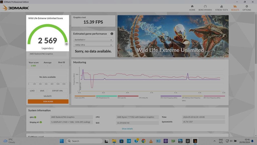Screen dimensions: 257x145
Task: Open the taskbar clock and date
Action: (x=244, y=141)
